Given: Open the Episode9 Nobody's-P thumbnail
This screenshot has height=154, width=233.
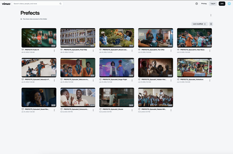Looking at the screenshot, I should pyautogui.click(x=39, y=68).
